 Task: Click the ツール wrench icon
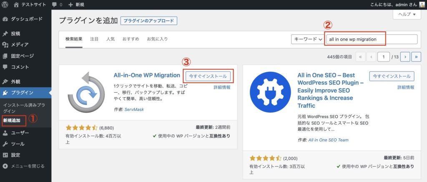[x=5, y=144]
